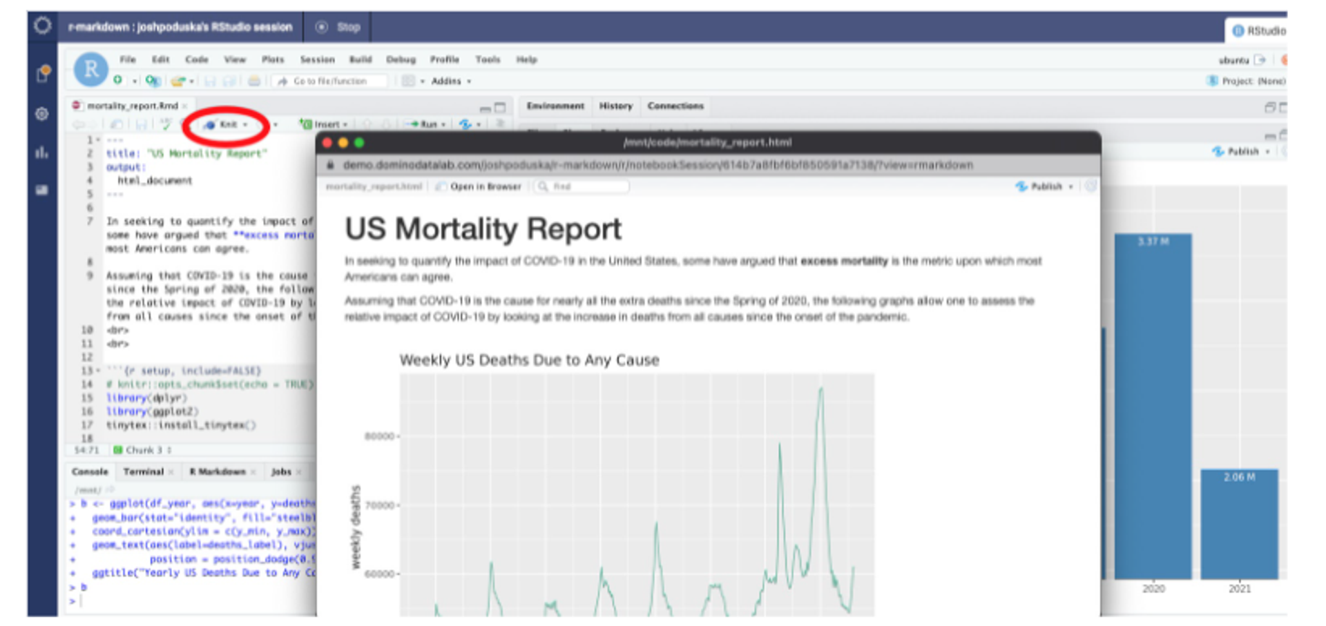This screenshot has height=626, width=1326.
Task: Open the Run options dropdown arrow
Action: pos(443,125)
